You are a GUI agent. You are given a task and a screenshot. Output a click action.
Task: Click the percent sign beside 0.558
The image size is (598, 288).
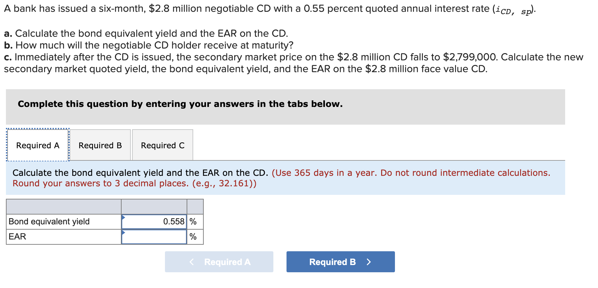pos(193,222)
